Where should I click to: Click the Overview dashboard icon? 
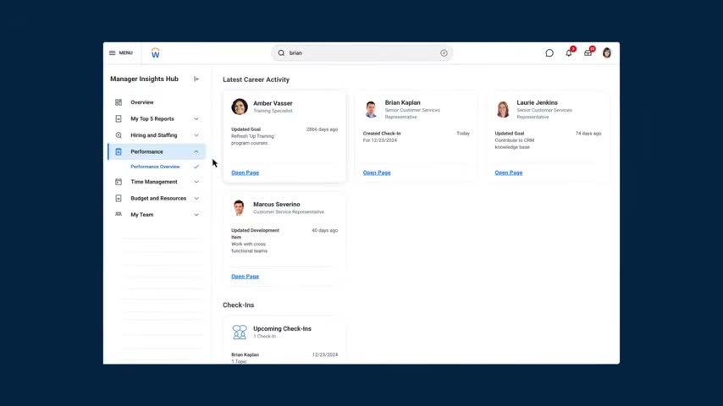[119, 102]
